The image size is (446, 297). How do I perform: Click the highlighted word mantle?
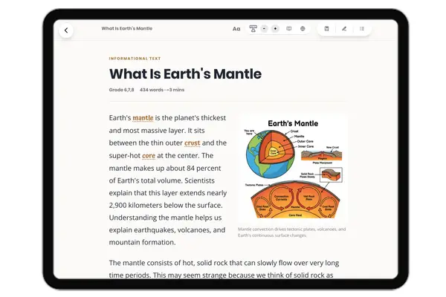(143, 118)
